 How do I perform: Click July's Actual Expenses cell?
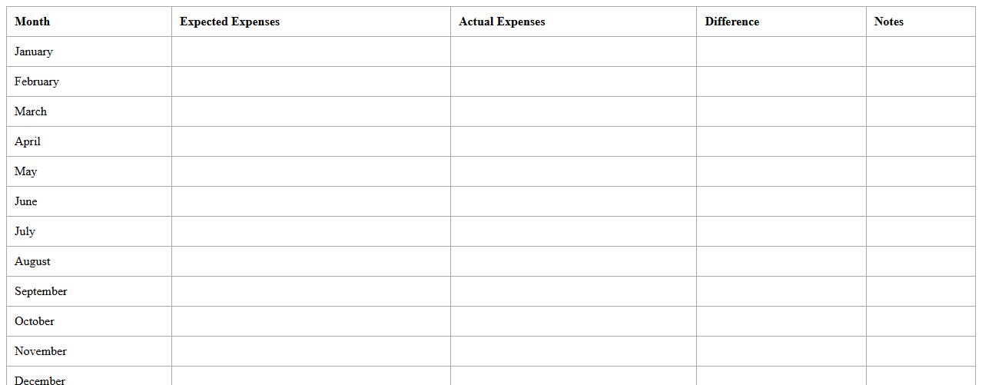click(x=573, y=231)
